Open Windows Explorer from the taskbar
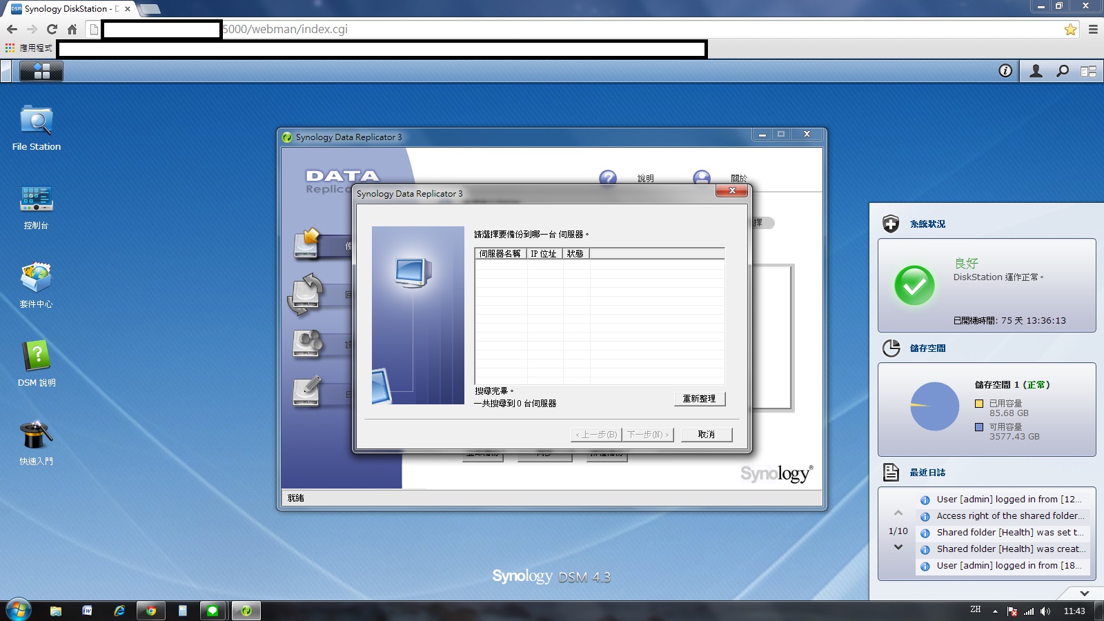 56,611
